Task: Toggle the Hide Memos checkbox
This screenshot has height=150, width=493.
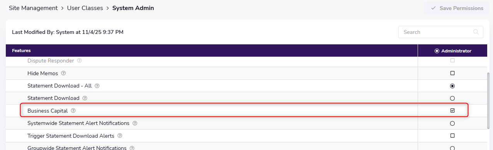Action: pyautogui.click(x=452, y=73)
